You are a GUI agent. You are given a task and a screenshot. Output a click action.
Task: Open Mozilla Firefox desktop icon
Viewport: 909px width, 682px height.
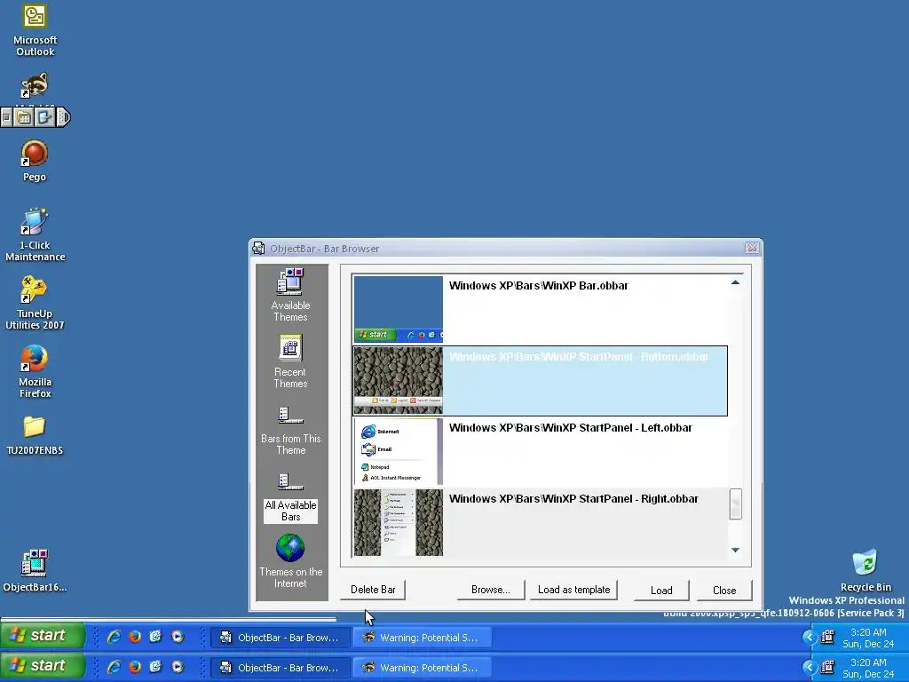pyautogui.click(x=35, y=371)
